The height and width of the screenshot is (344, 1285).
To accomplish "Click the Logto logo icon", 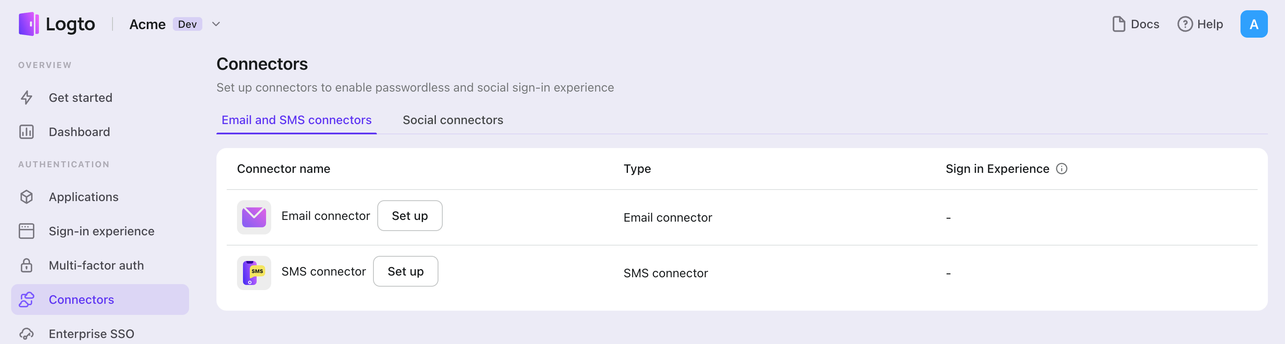I will coord(27,24).
